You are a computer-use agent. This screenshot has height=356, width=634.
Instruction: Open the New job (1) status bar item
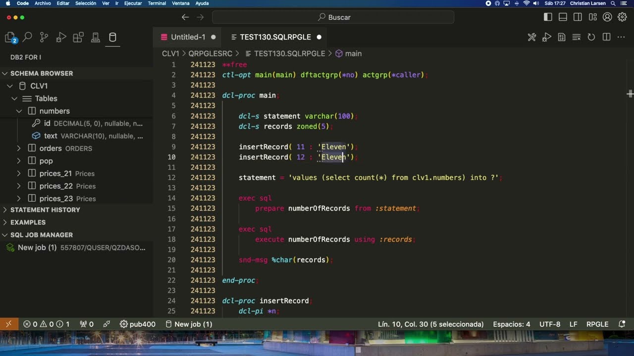(188, 324)
